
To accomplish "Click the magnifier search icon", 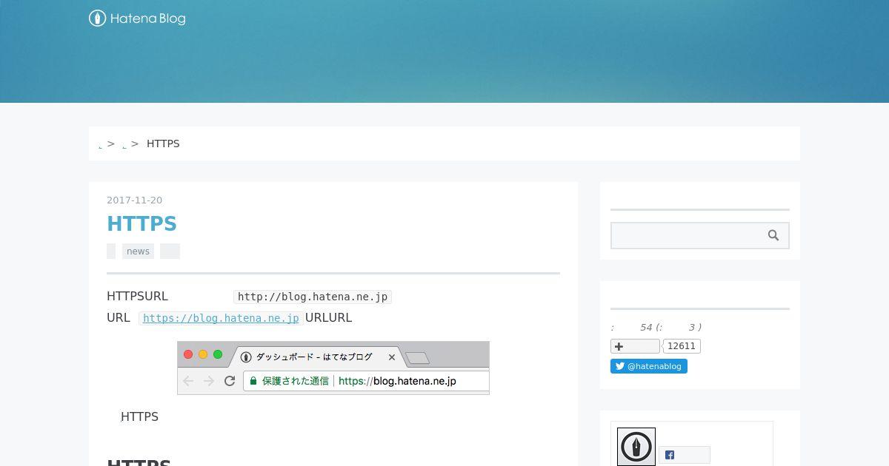I will pos(773,235).
